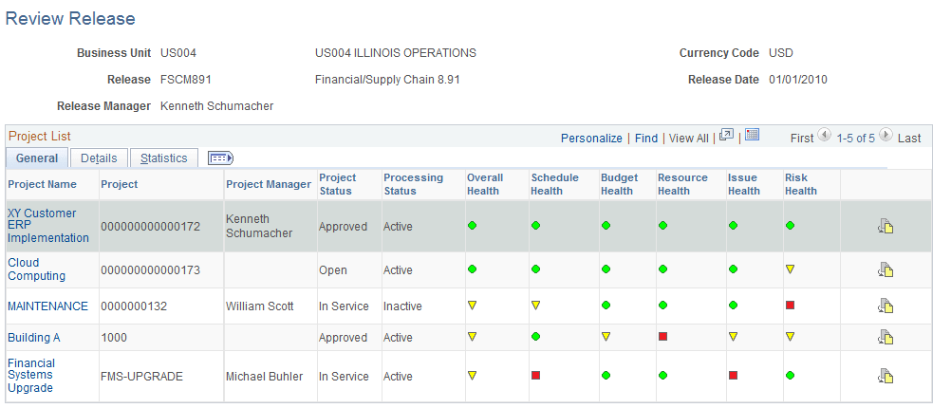
Task: Open detail icon for Cloud Computing row
Action: coord(886,269)
